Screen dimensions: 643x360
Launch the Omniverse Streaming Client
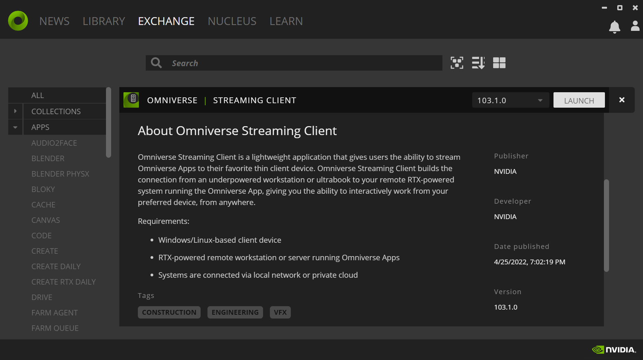[579, 100]
